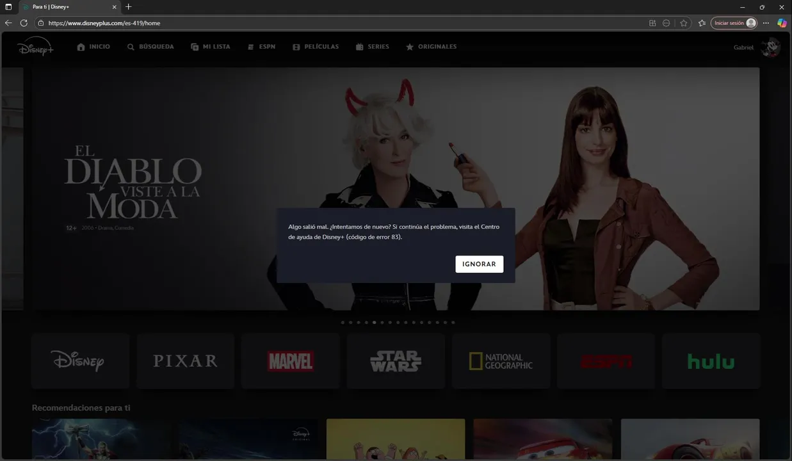Image resolution: width=792 pixels, height=461 pixels.
Task: Click the circular icon left of the favorites star
Action: pyautogui.click(x=667, y=23)
